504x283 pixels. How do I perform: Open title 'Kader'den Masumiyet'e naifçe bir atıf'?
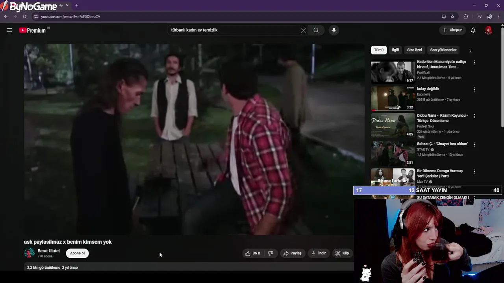coord(441,64)
